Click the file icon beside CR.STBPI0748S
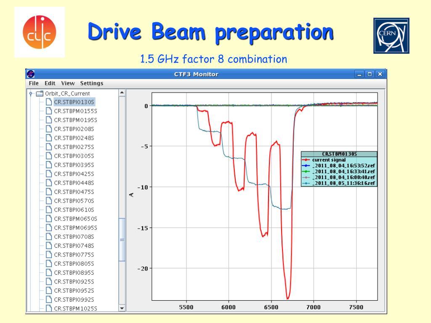The width and height of the screenshot is (431, 323). coord(49,246)
